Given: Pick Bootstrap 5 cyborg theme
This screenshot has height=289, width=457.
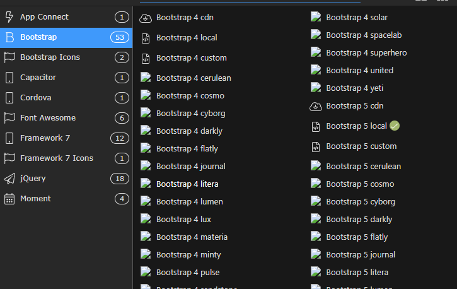Looking at the screenshot, I should tap(361, 201).
